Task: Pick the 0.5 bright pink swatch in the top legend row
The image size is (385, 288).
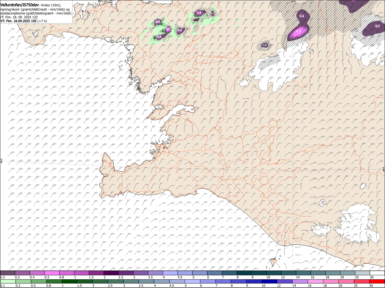Action: [x=52, y=273]
